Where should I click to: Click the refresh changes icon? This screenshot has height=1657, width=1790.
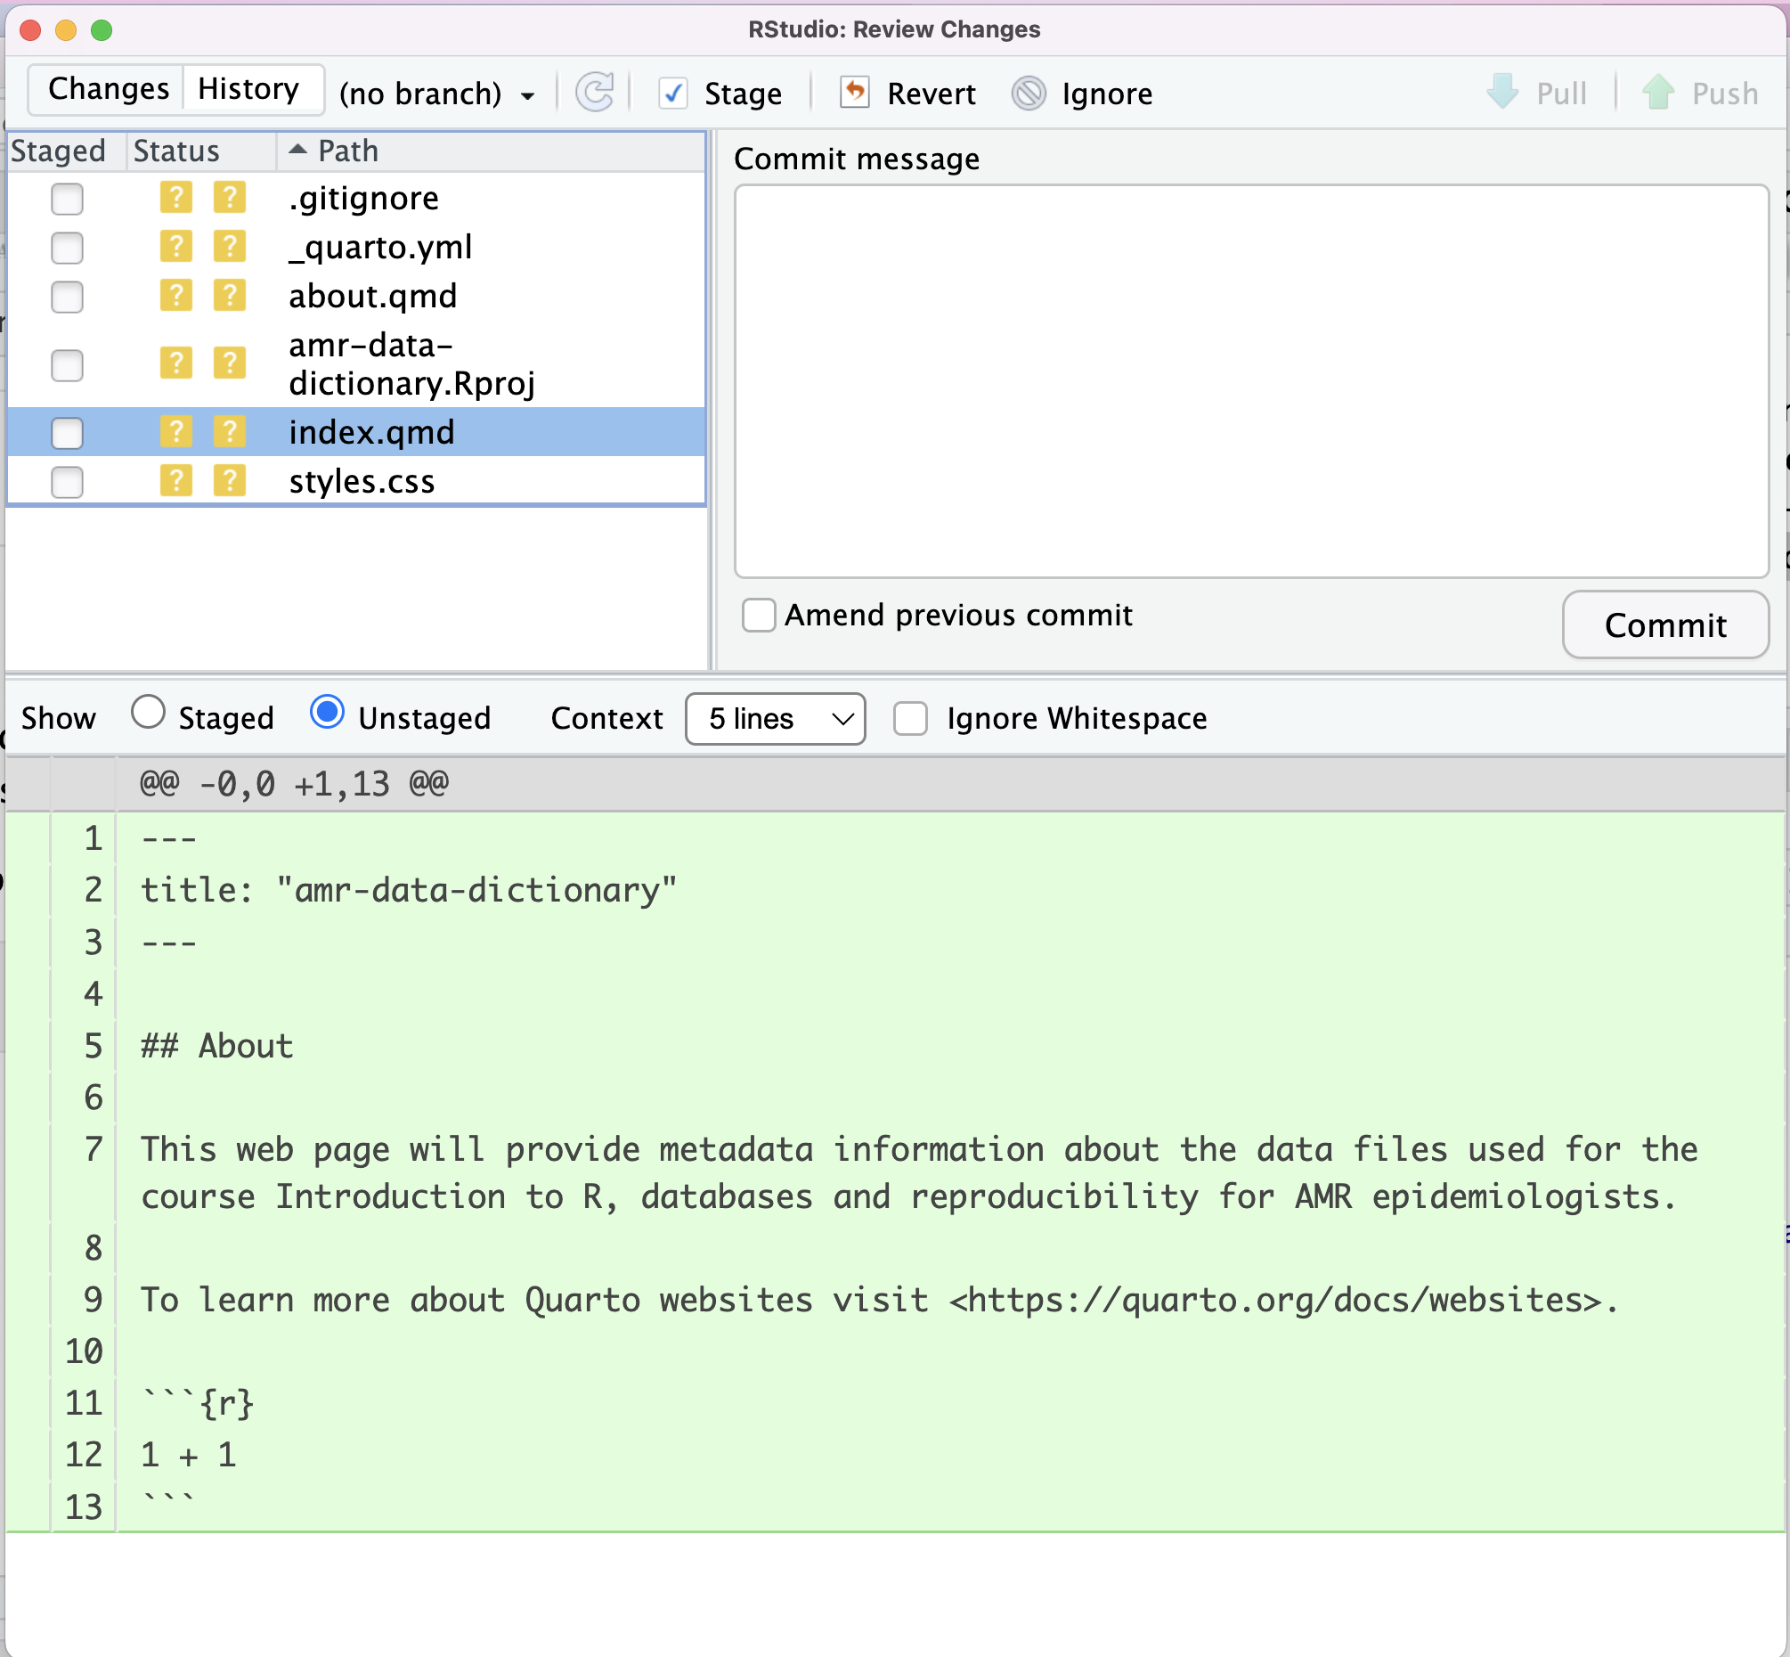coord(595,93)
